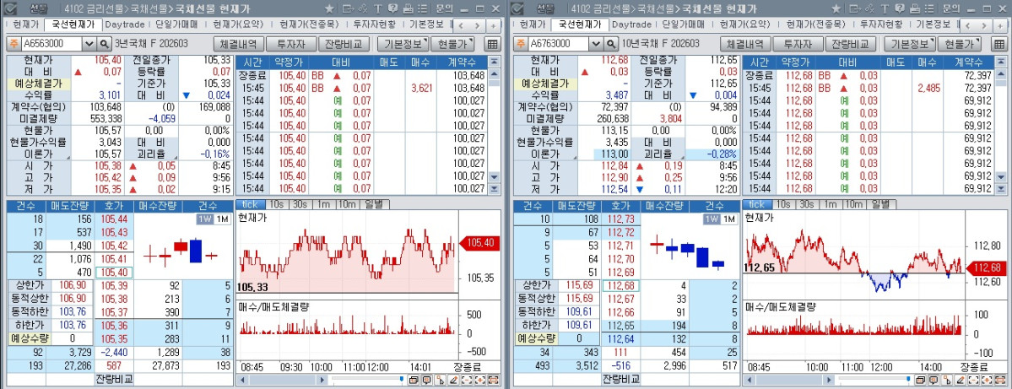Click lower limit price 109,61 beside 하한가
The width and height of the screenshot is (1012, 389).
coord(578,325)
